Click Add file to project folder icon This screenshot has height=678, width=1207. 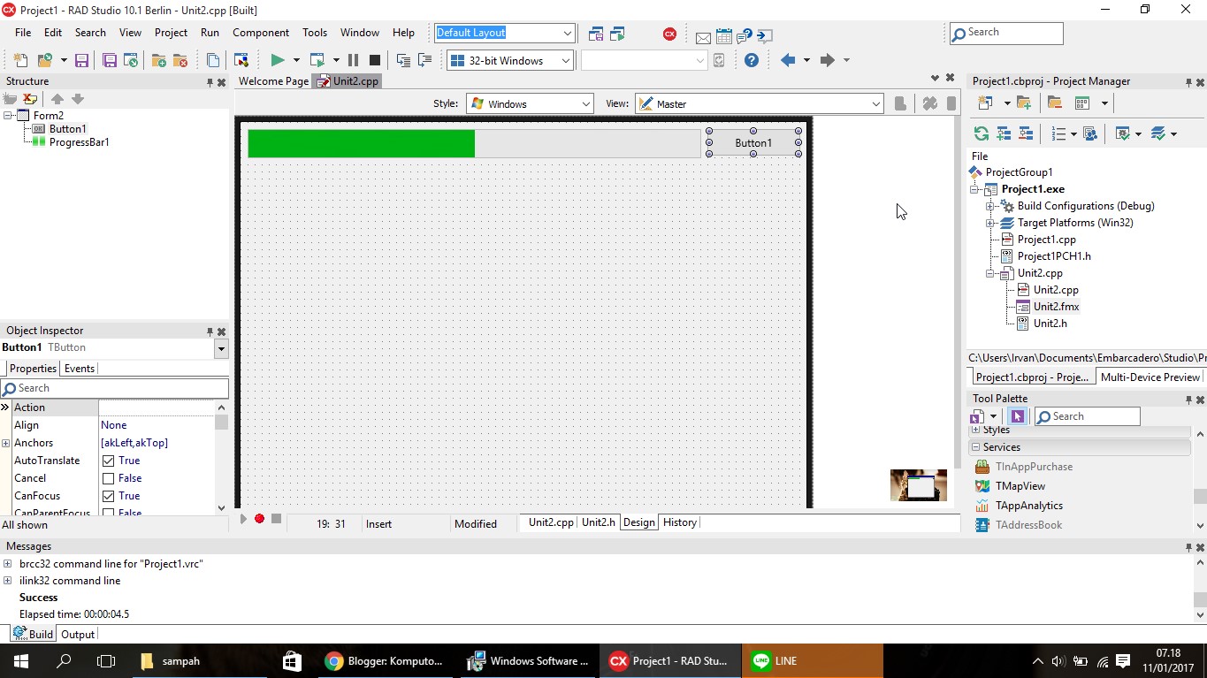tap(159, 60)
